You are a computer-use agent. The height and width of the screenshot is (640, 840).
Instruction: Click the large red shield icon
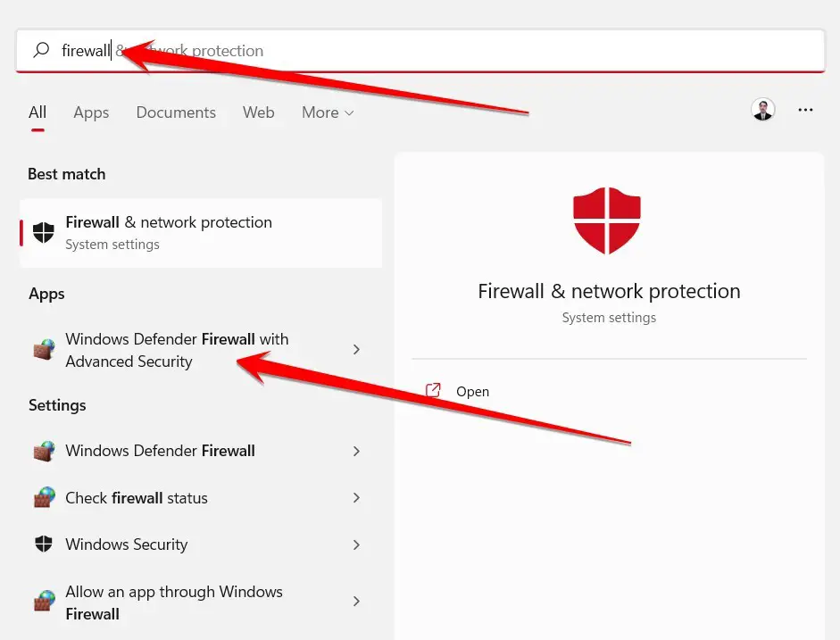pyautogui.click(x=607, y=220)
